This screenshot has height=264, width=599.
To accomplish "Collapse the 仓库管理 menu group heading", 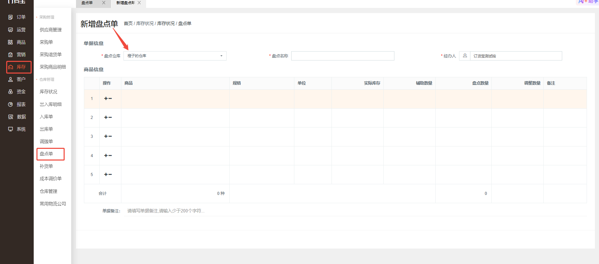I will 45,79.
